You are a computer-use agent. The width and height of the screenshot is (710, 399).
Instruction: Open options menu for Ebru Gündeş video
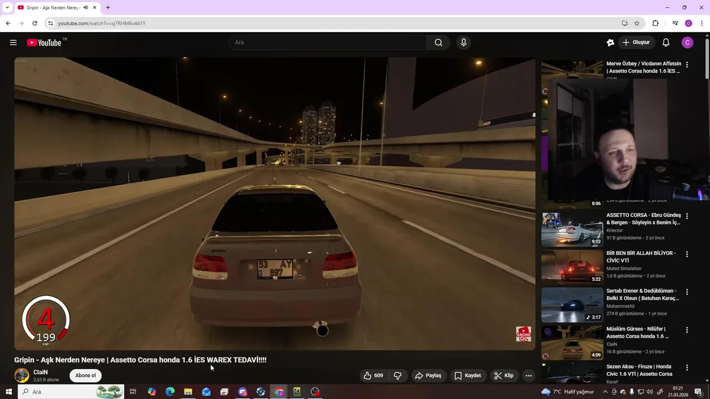(x=687, y=216)
